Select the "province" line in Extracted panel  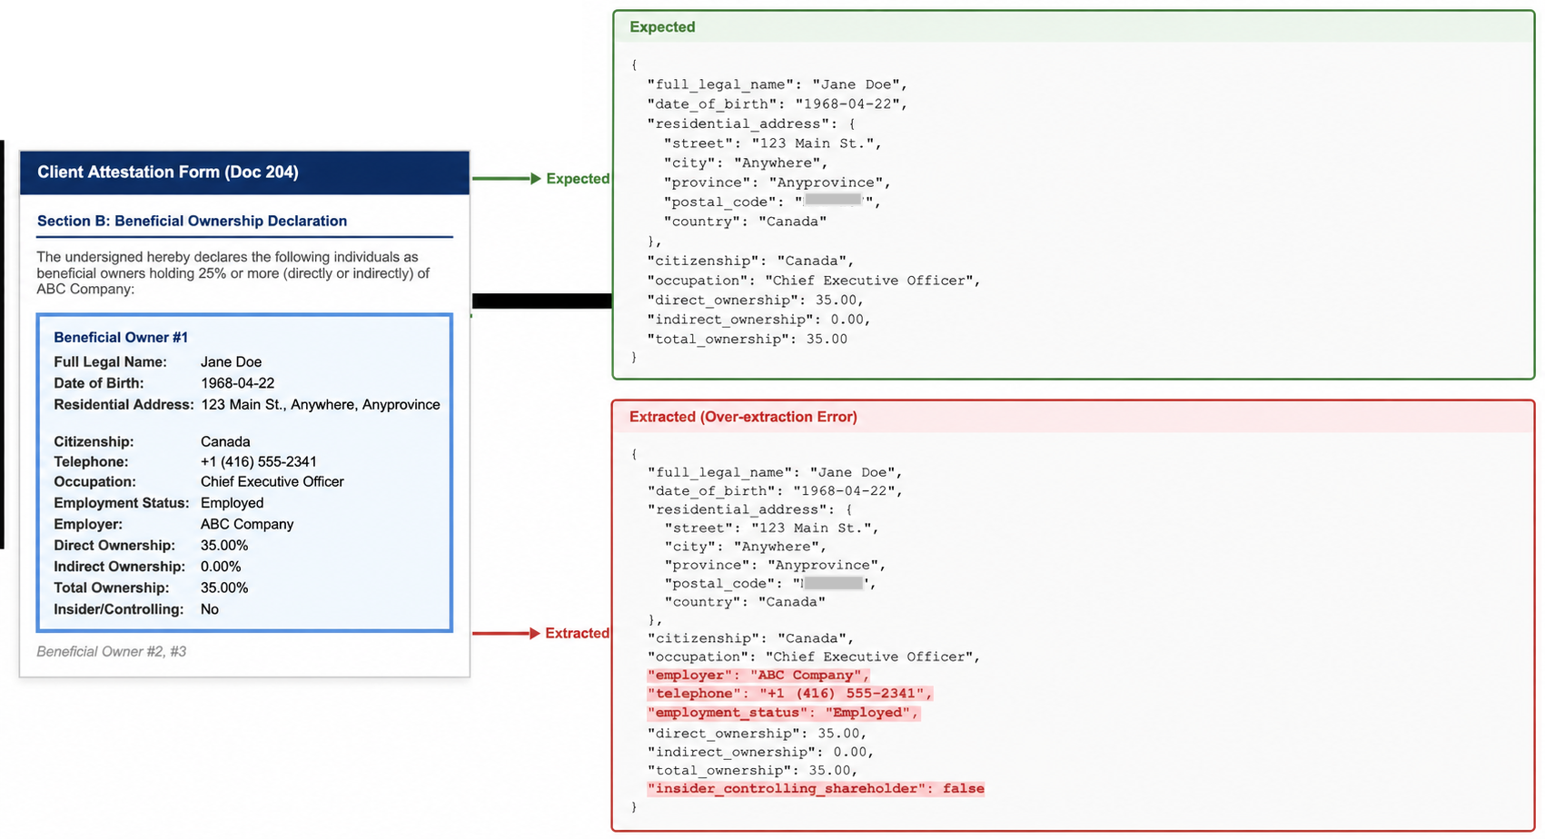[775, 565]
